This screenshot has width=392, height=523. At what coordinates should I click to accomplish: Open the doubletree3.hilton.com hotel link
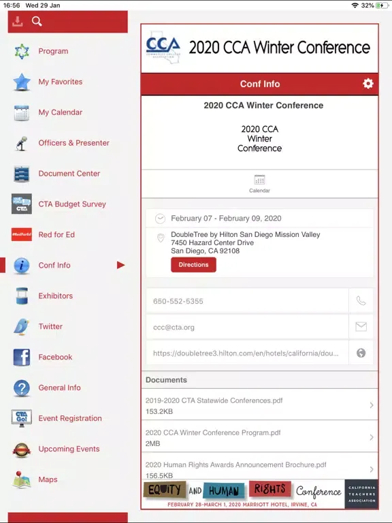(x=246, y=353)
